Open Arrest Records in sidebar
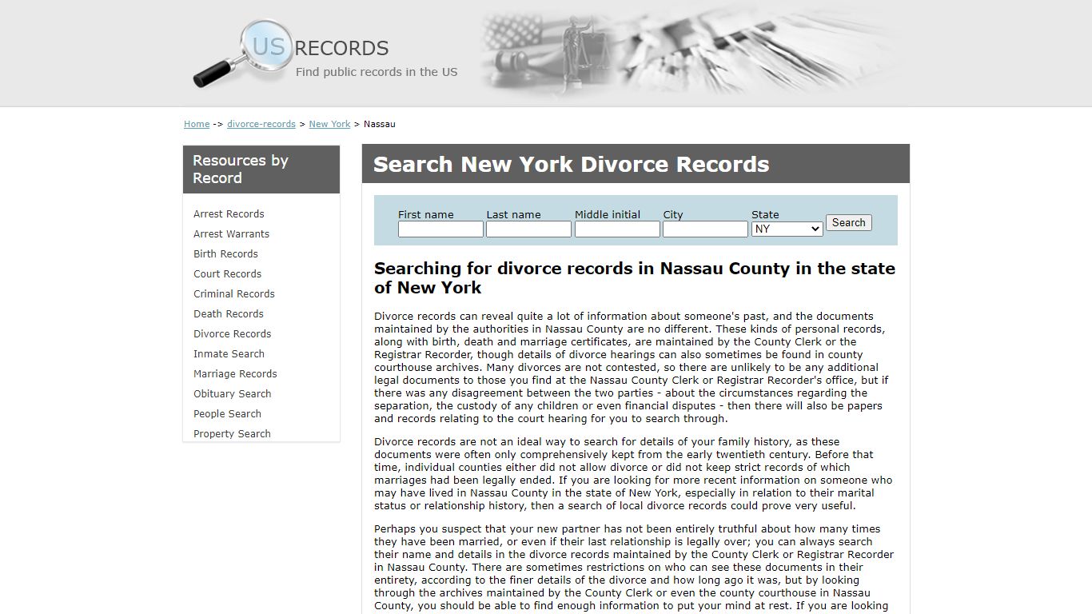 [x=229, y=213]
